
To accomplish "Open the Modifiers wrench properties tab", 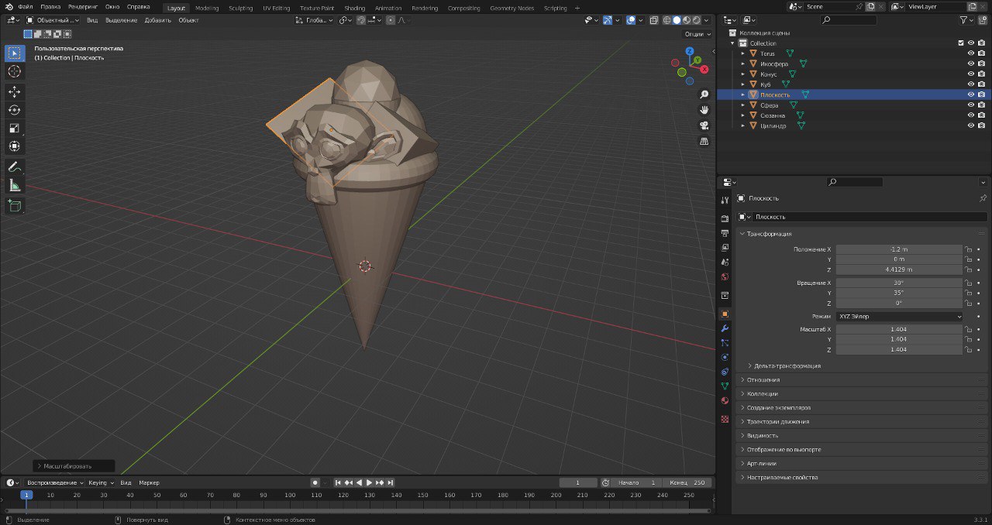I will 725,328.
